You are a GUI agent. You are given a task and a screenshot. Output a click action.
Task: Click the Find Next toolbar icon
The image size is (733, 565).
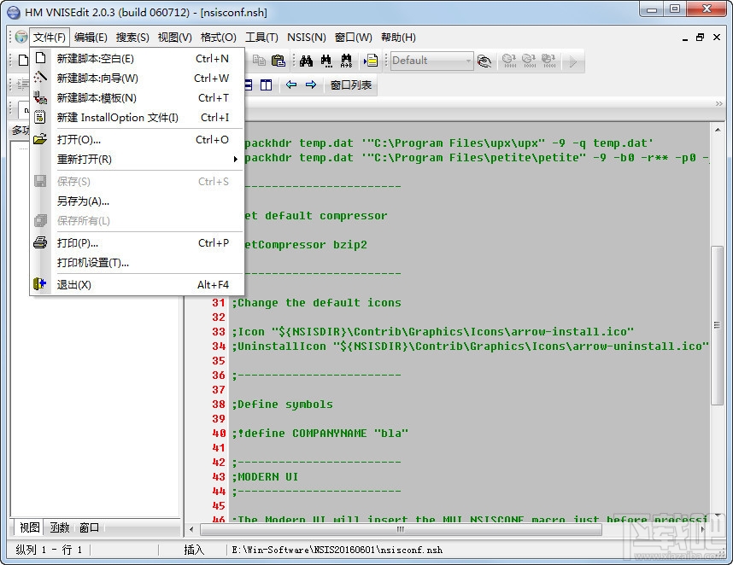(x=325, y=61)
